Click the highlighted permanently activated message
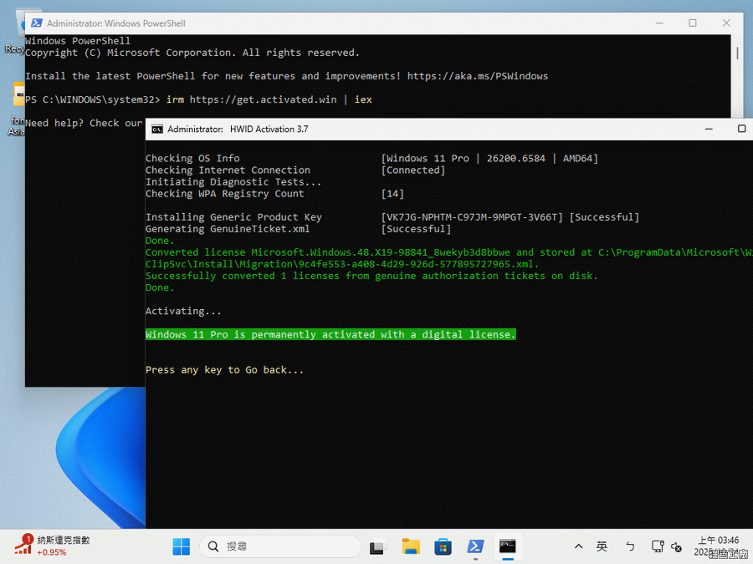This screenshot has height=564, width=753. [330, 334]
